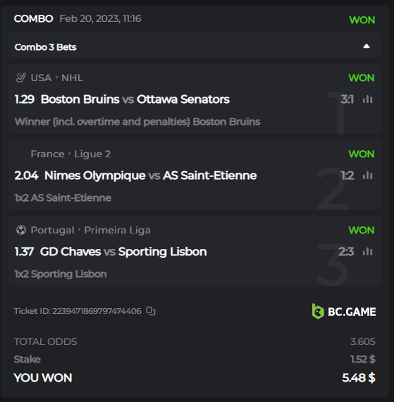This screenshot has height=402, width=394.
Task: Select the Primeira Liga league breadcrumb
Action: (x=117, y=230)
